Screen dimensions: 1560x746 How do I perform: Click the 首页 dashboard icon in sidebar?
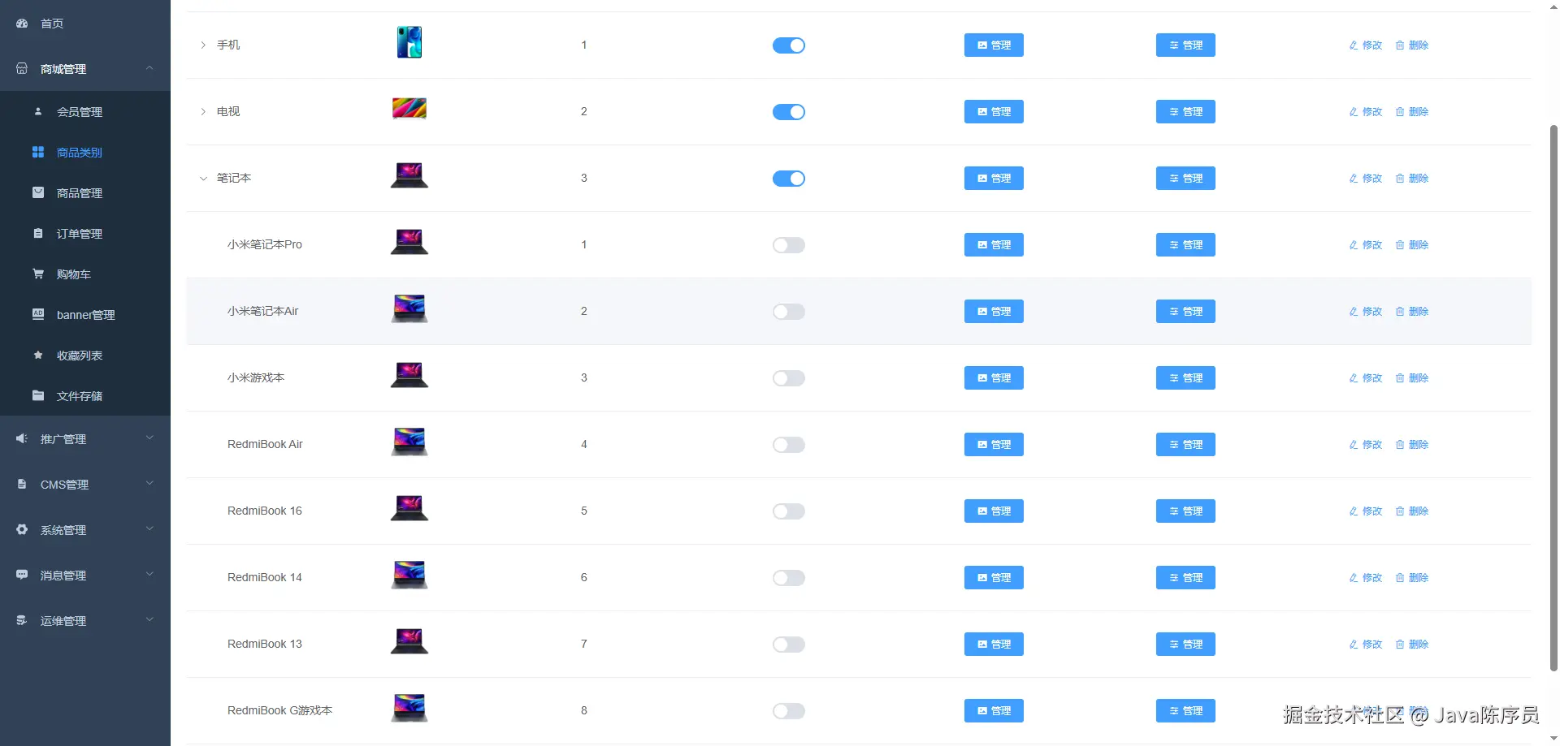click(22, 24)
